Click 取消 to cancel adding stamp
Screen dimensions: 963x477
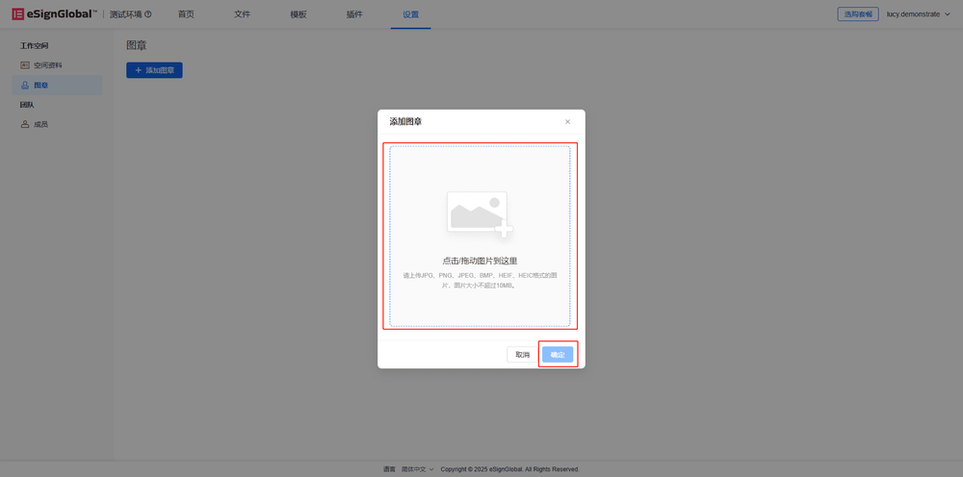(x=522, y=355)
